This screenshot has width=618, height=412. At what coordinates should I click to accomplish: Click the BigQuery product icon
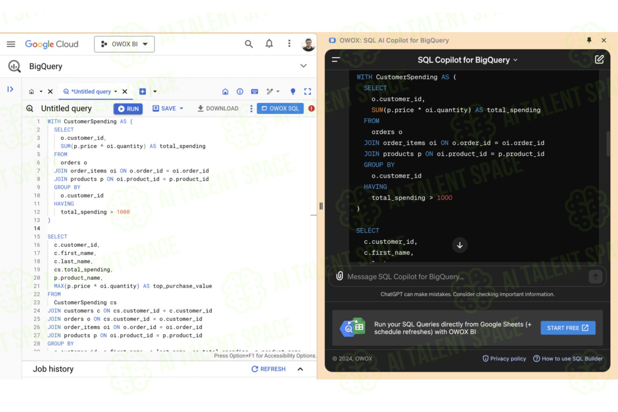click(x=14, y=66)
